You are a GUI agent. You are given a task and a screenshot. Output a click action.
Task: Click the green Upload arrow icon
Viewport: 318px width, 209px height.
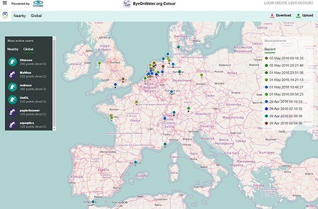coord(298,16)
